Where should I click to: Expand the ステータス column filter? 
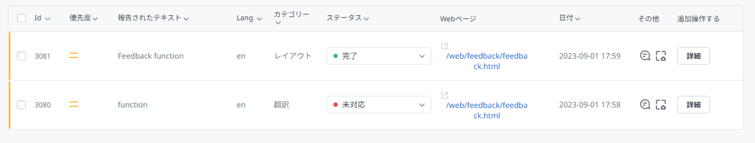(348, 18)
